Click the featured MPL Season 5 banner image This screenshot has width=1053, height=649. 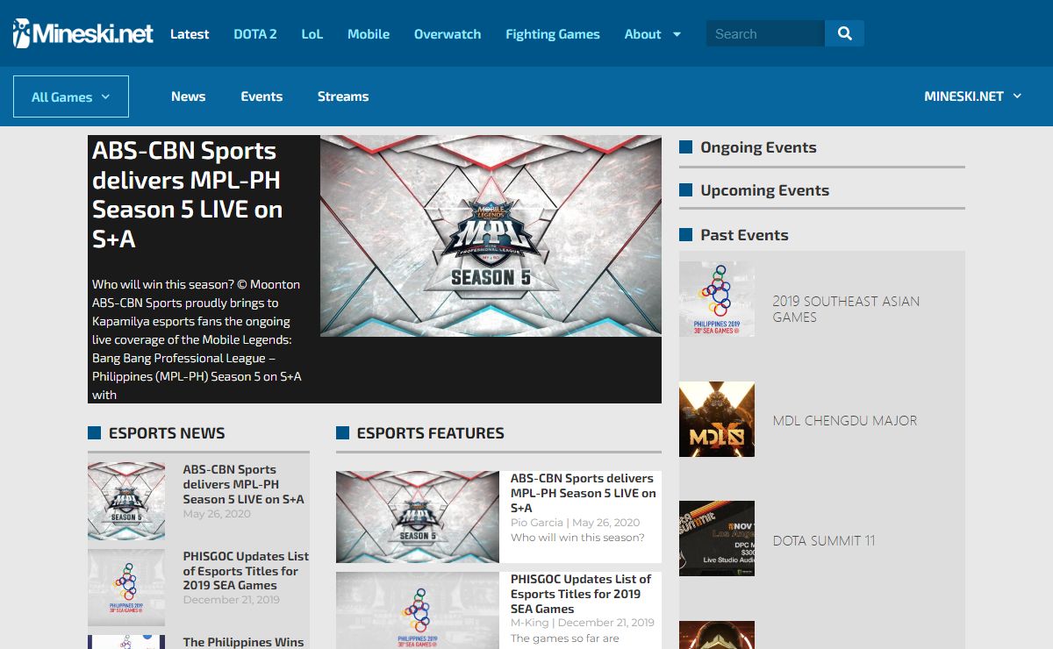[x=491, y=236]
